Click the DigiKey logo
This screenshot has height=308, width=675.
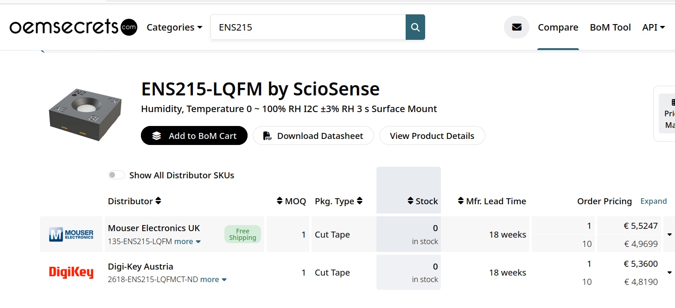coord(71,272)
